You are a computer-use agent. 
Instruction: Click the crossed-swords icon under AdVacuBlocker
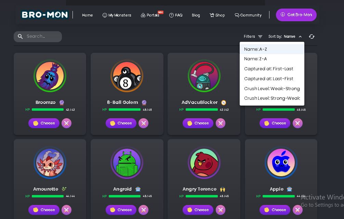tap(221, 123)
